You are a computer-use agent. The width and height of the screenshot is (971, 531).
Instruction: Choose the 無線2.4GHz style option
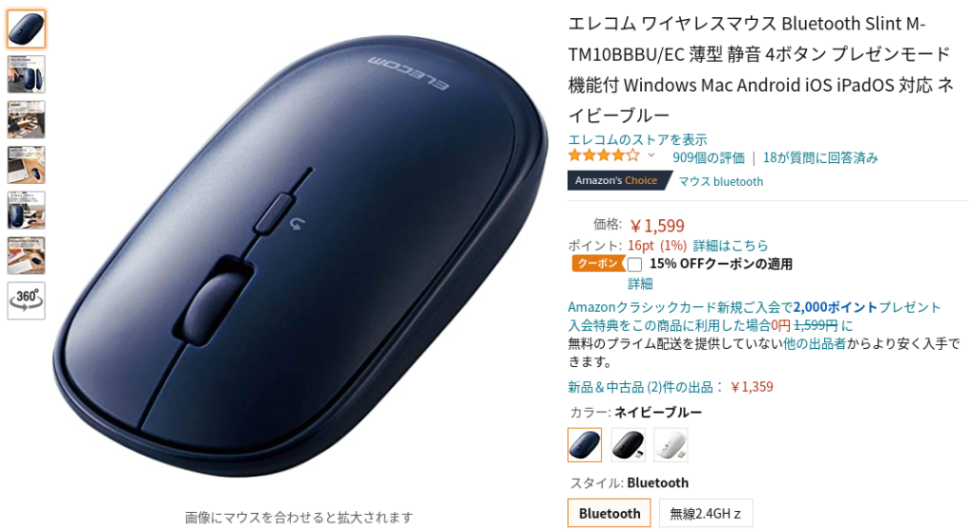click(705, 513)
